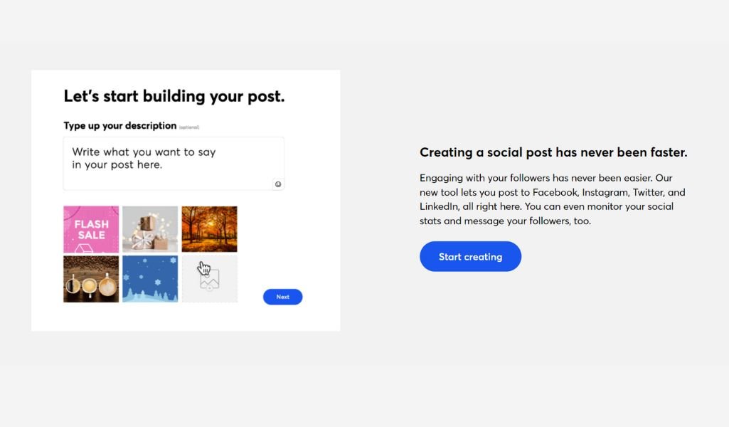Click the word 'Facebook' in the paragraph

tap(555, 193)
